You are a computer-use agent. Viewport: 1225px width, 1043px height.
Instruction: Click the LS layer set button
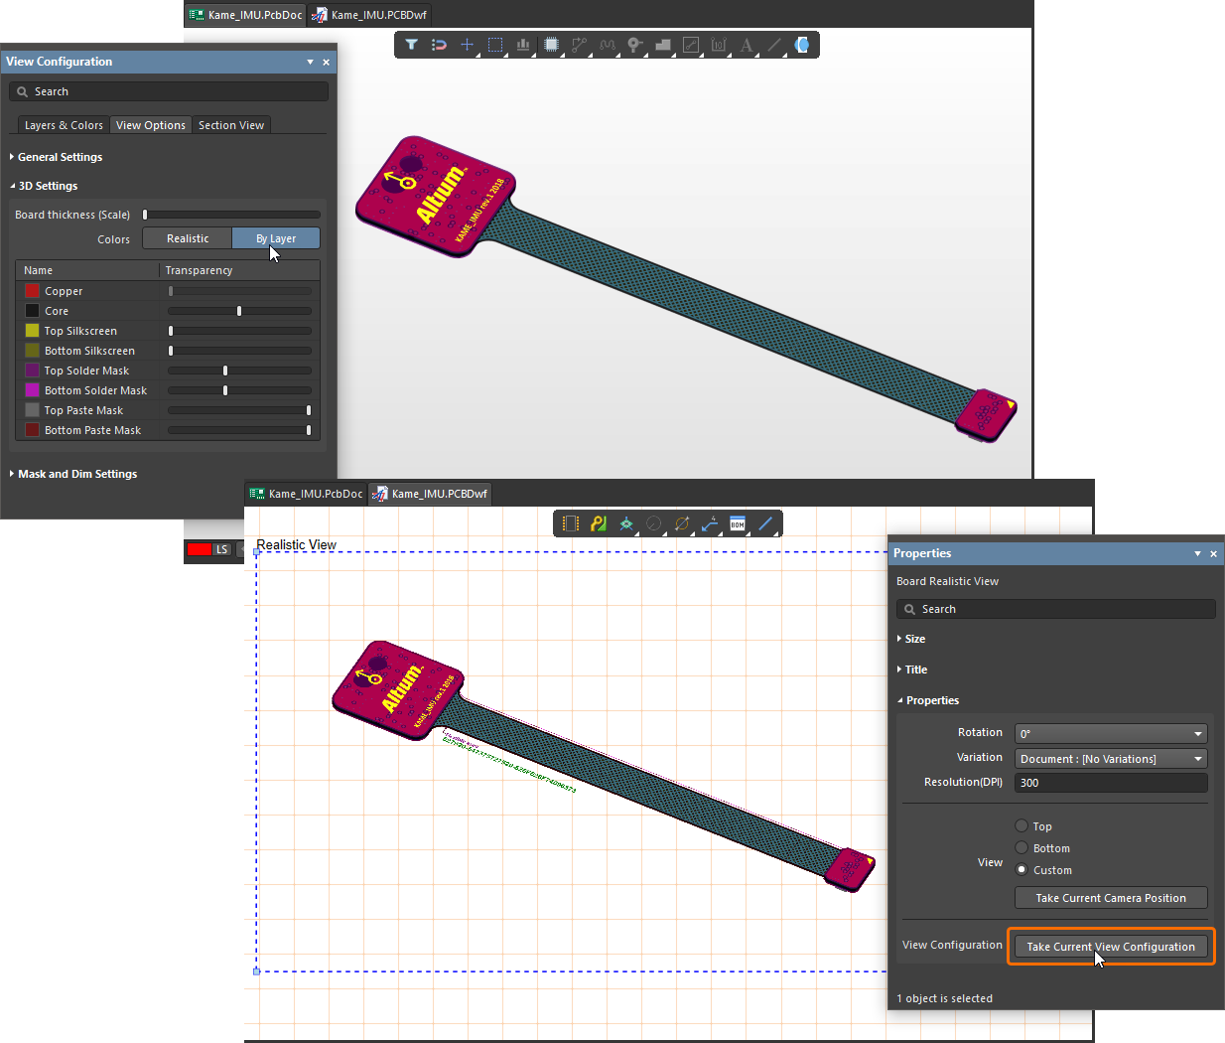pyautogui.click(x=222, y=549)
